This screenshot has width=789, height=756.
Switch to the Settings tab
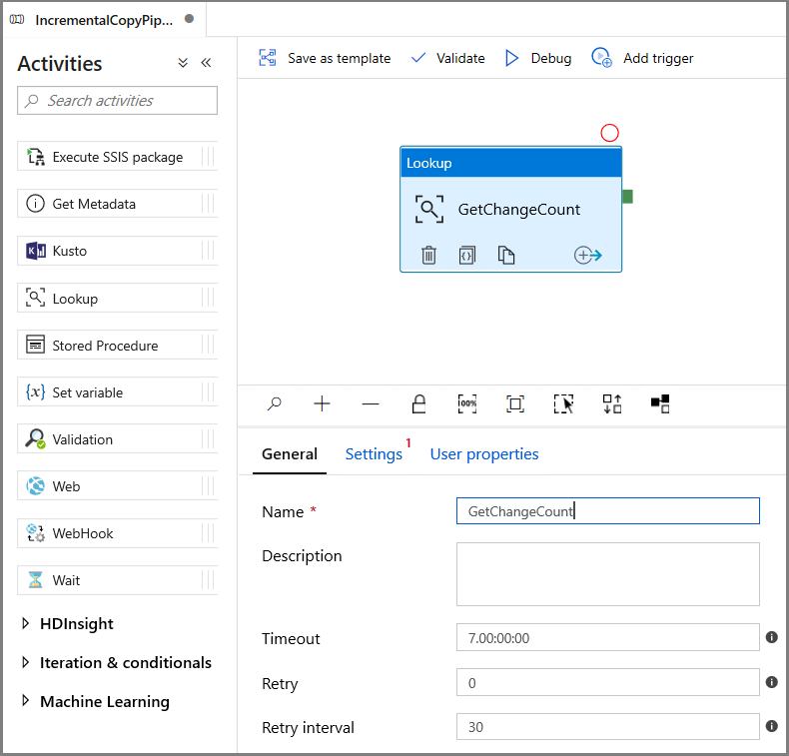(374, 454)
